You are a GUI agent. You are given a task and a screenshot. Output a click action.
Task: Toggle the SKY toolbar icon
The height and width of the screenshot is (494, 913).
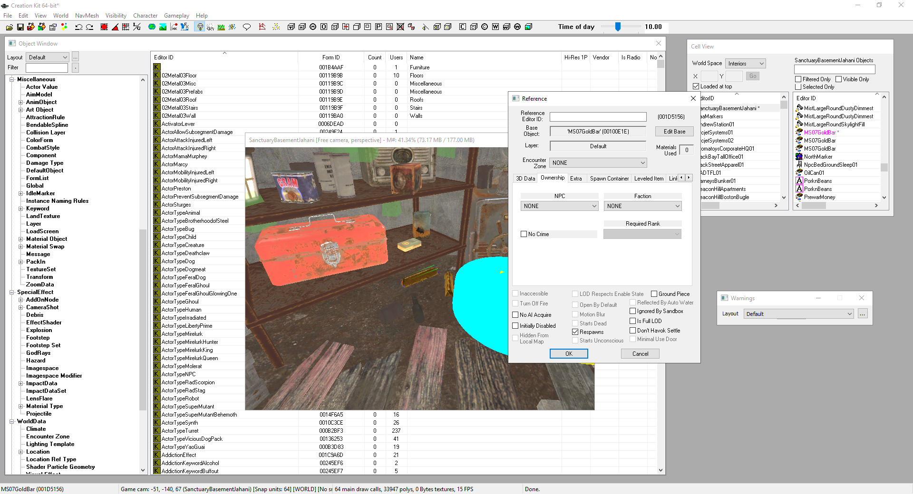tap(211, 27)
